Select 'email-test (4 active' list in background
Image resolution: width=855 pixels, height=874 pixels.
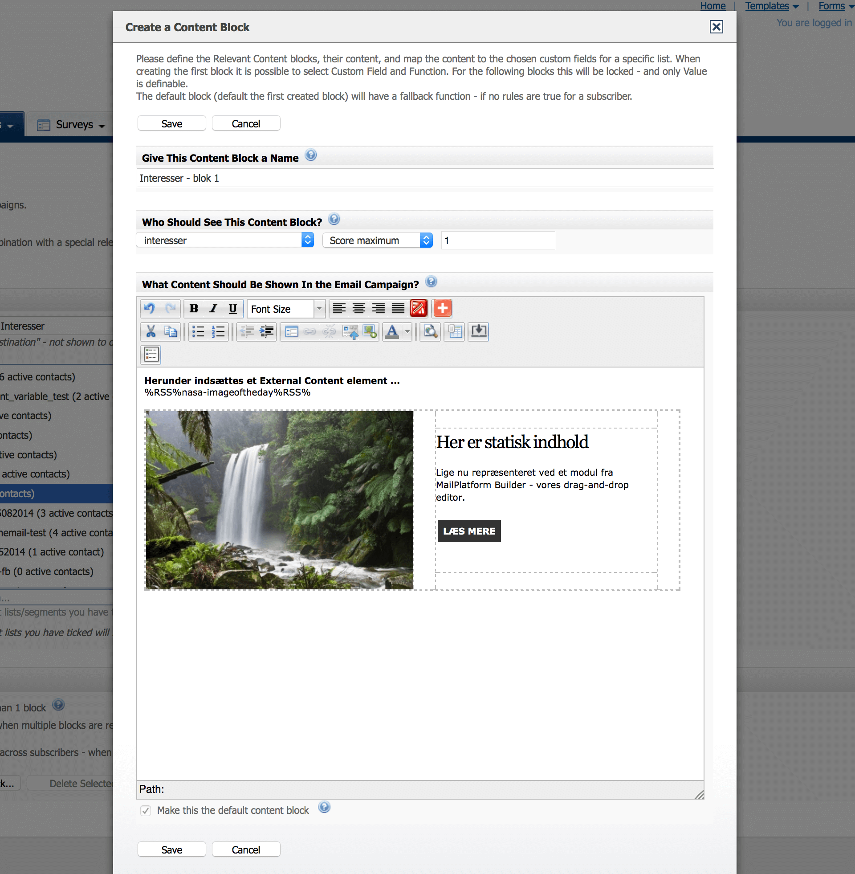(x=56, y=533)
